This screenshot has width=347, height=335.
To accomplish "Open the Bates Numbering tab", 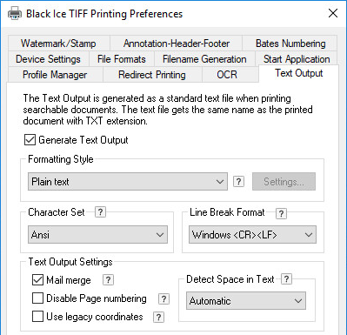I will 290,44.
